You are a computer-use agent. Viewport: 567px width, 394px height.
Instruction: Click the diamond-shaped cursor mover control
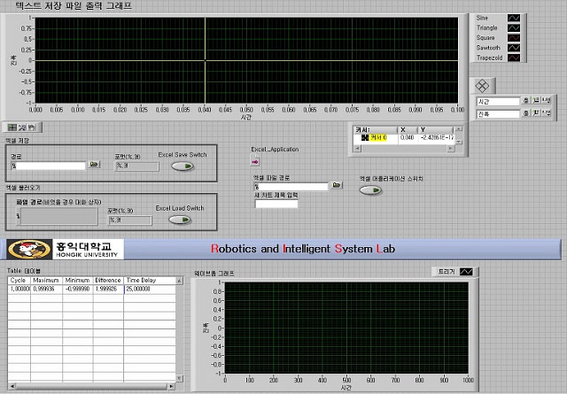tap(482, 86)
